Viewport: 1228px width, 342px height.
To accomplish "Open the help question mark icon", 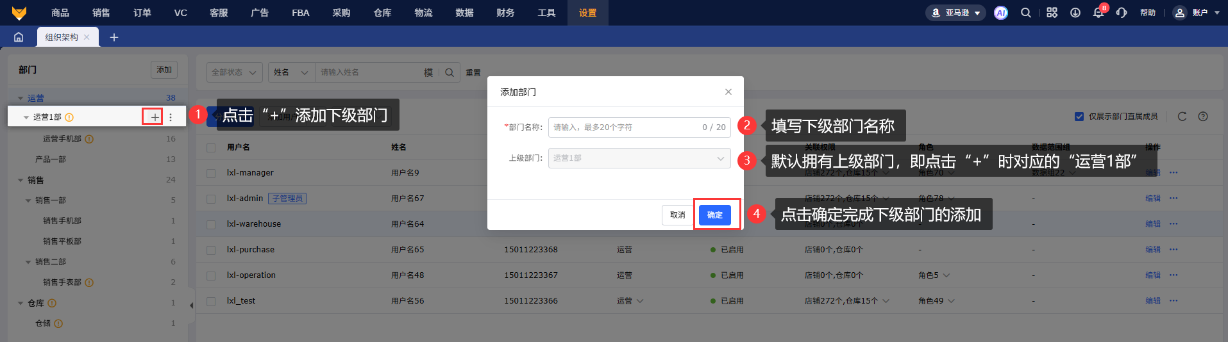I will tap(1203, 117).
